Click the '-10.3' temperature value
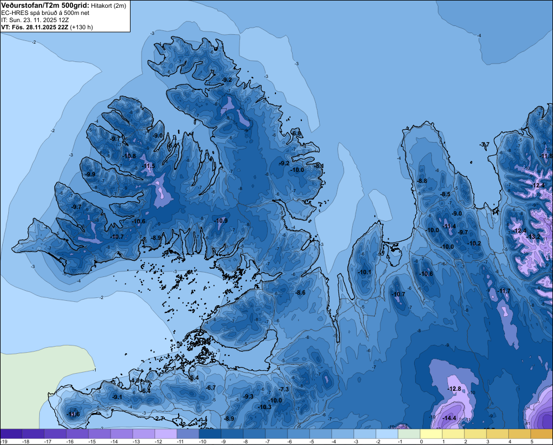This screenshot has width=553, height=445. click(x=264, y=407)
